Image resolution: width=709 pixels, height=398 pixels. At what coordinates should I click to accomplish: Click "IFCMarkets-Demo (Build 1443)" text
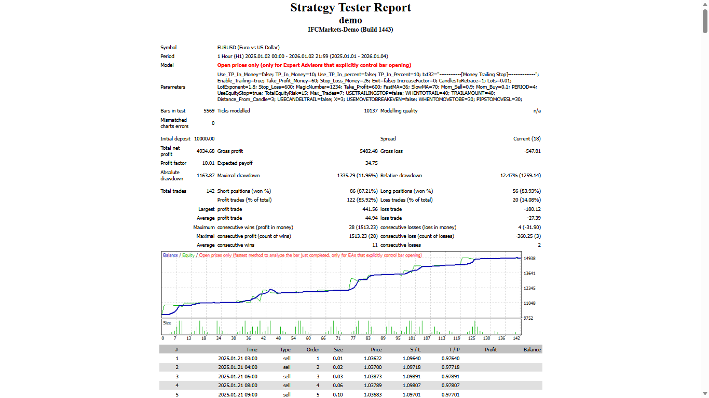click(350, 30)
